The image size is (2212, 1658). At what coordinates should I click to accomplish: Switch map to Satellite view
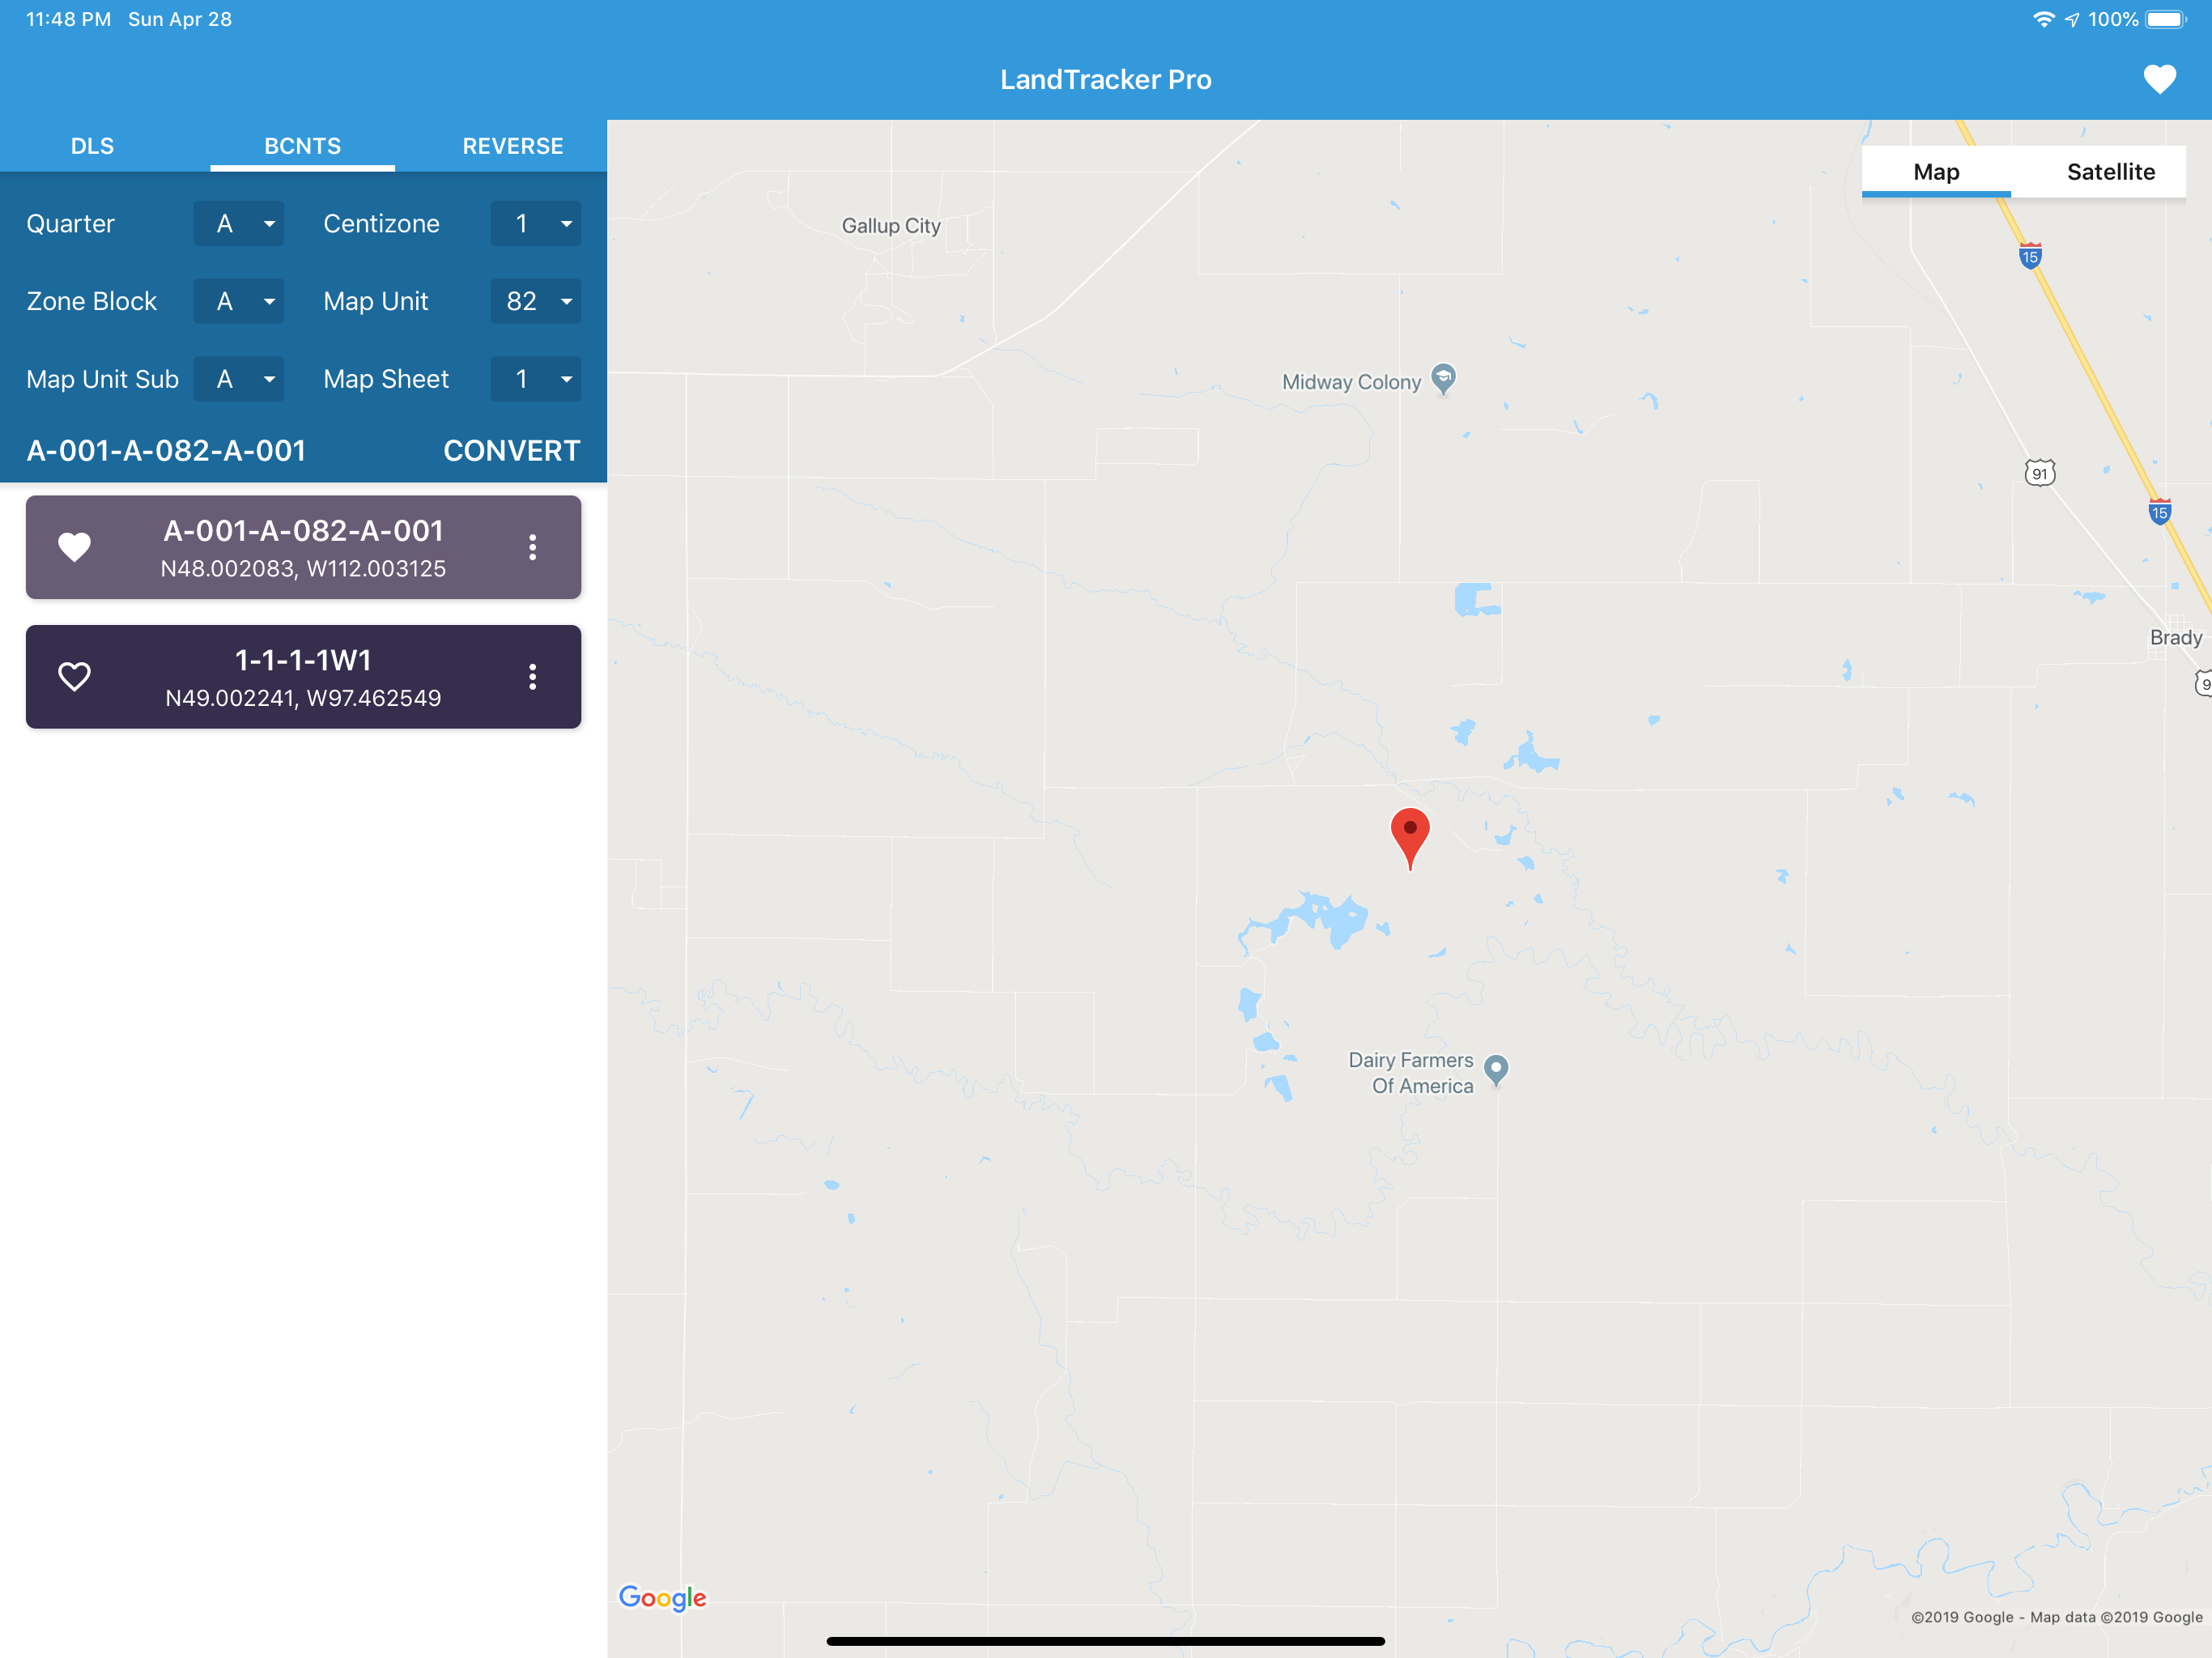tap(2110, 172)
